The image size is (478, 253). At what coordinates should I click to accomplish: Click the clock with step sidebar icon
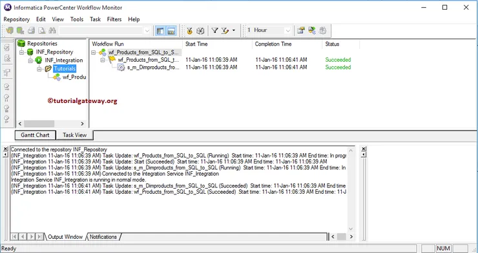click(6, 118)
